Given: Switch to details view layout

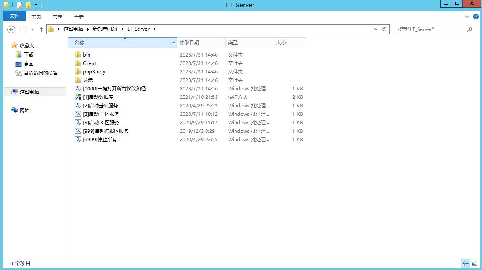Looking at the screenshot, I should click(466, 263).
